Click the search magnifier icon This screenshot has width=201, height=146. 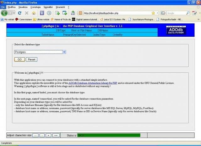coord(188,13)
